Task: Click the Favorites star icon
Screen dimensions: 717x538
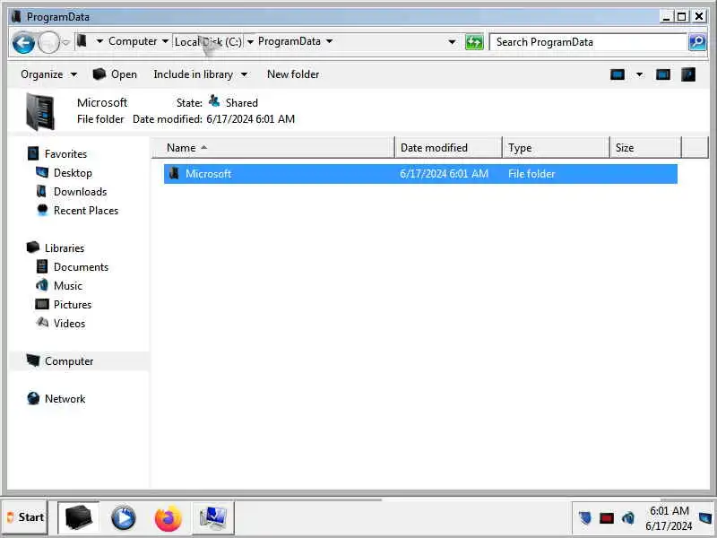Action: 33,153
